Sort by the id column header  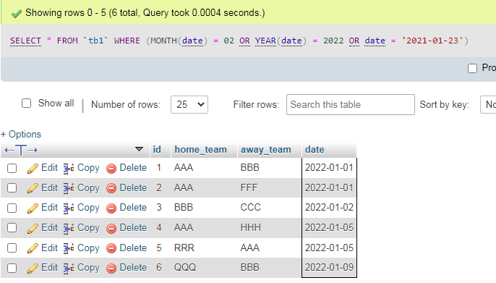(x=157, y=149)
